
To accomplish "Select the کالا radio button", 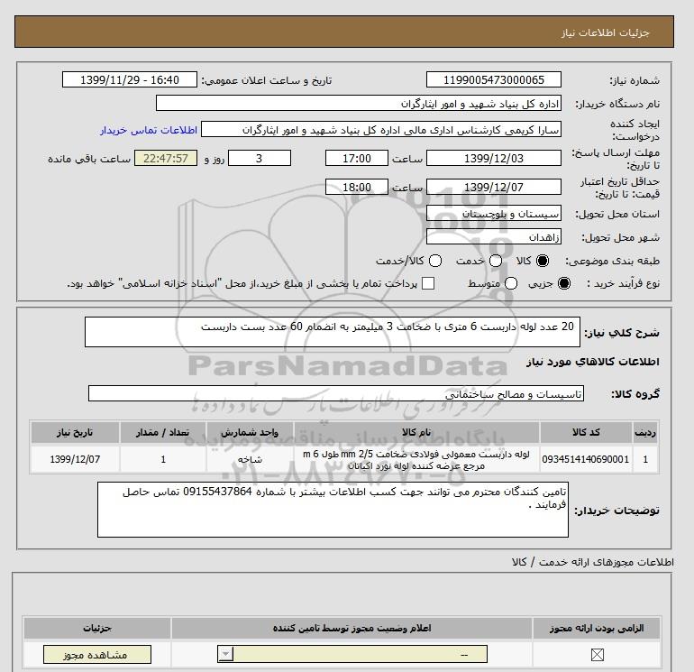I will point(543,261).
